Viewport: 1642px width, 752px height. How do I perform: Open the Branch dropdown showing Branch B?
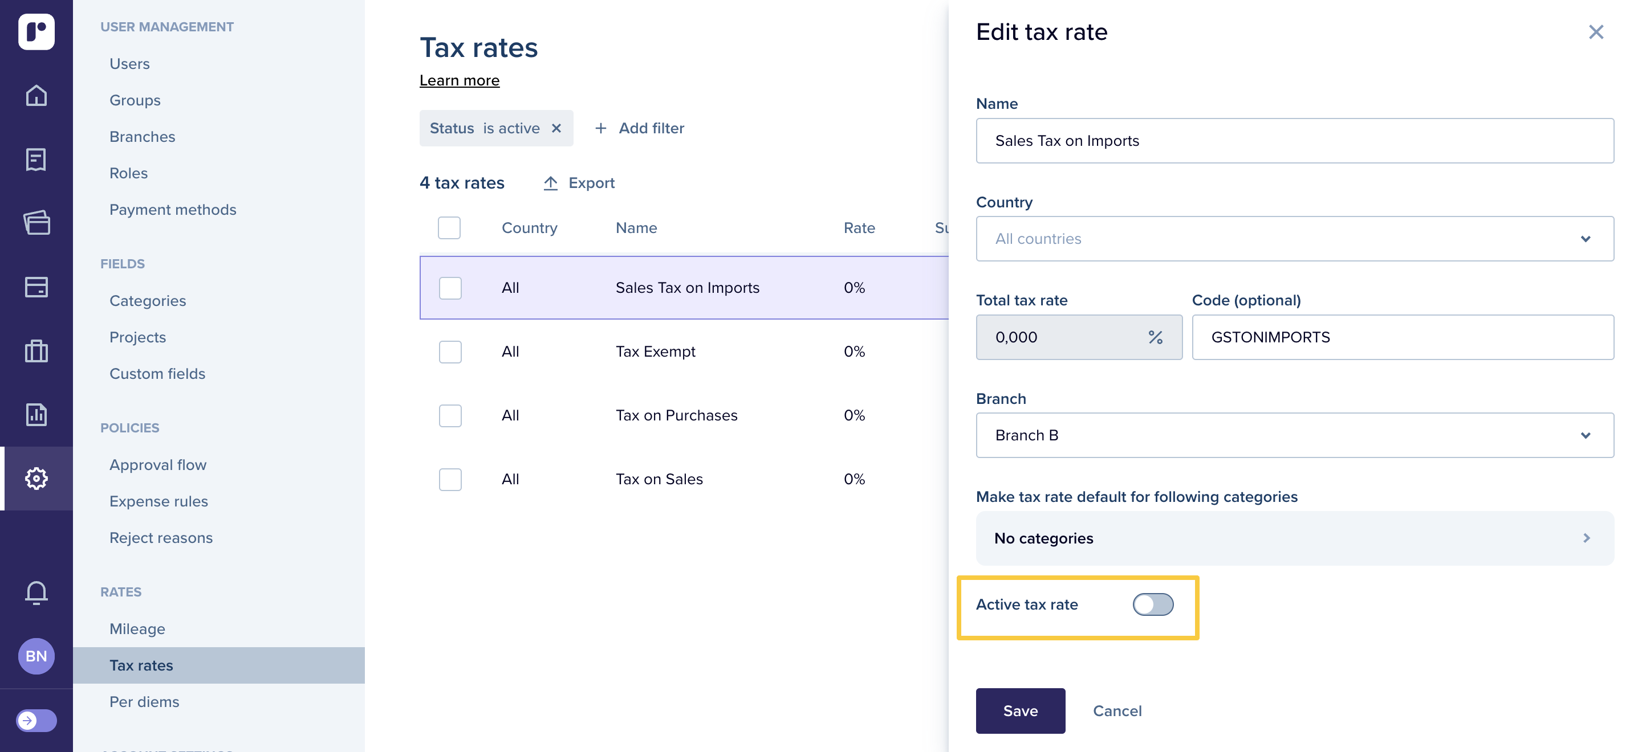tap(1294, 435)
